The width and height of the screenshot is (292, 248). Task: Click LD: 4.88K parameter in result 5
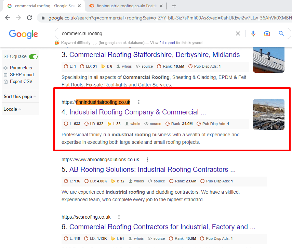(96, 181)
